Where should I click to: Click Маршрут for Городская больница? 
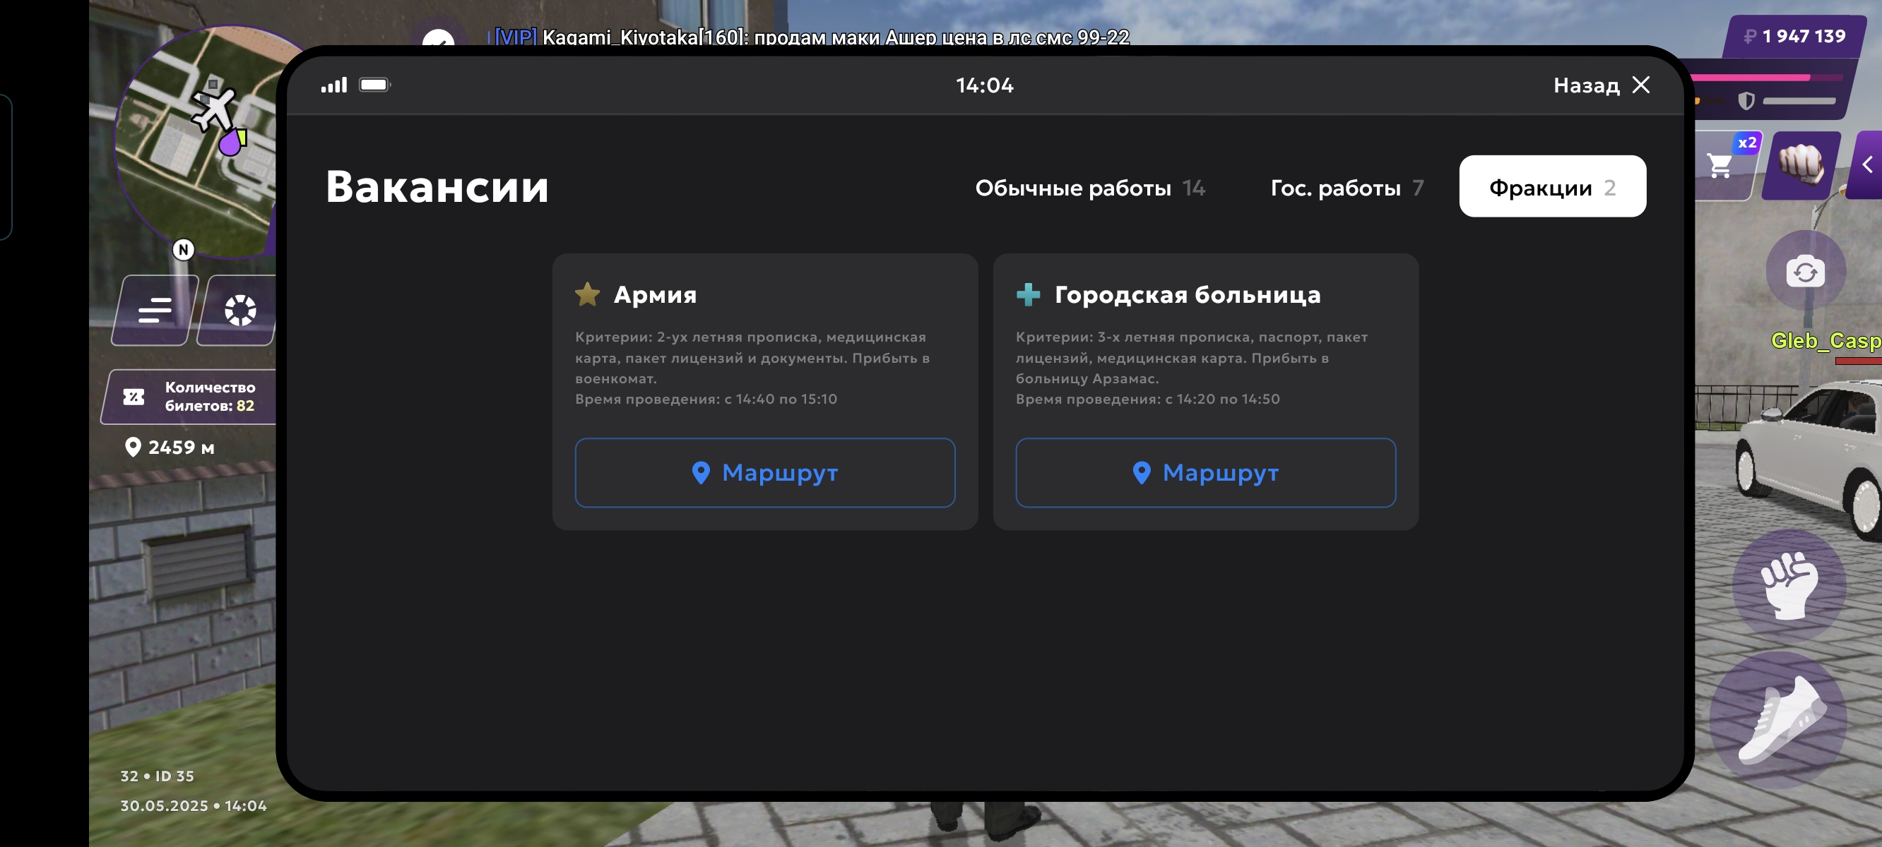[1205, 472]
